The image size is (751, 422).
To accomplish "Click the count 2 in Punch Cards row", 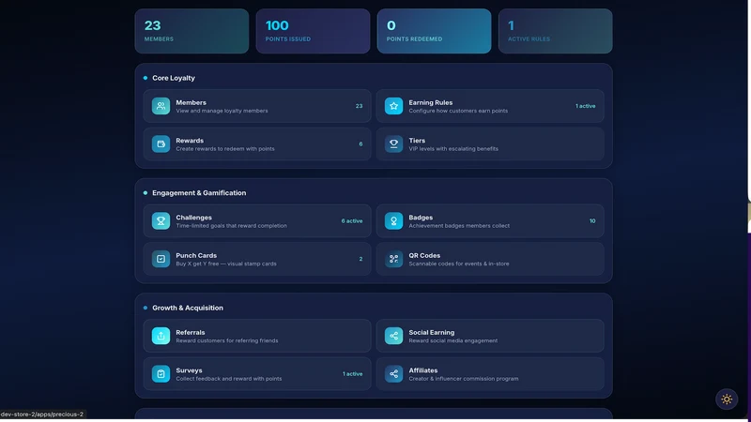I will pyautogui.click(x=360, y=259).
